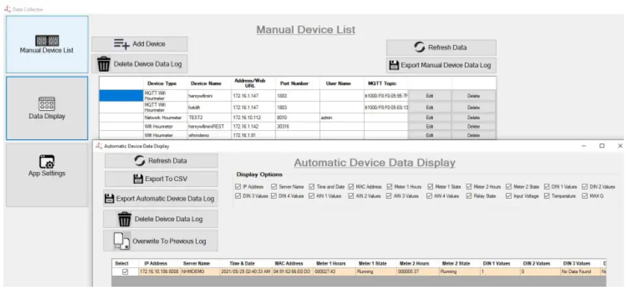Click the trash icon in Manual Device List window
The height and width of the screenshot is (290, 631).
(x=104, y=64)
